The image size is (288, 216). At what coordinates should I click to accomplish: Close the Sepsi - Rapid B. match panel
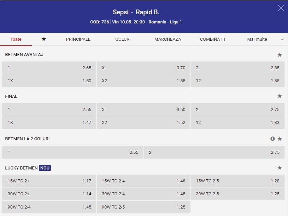(x=281, y=8)
